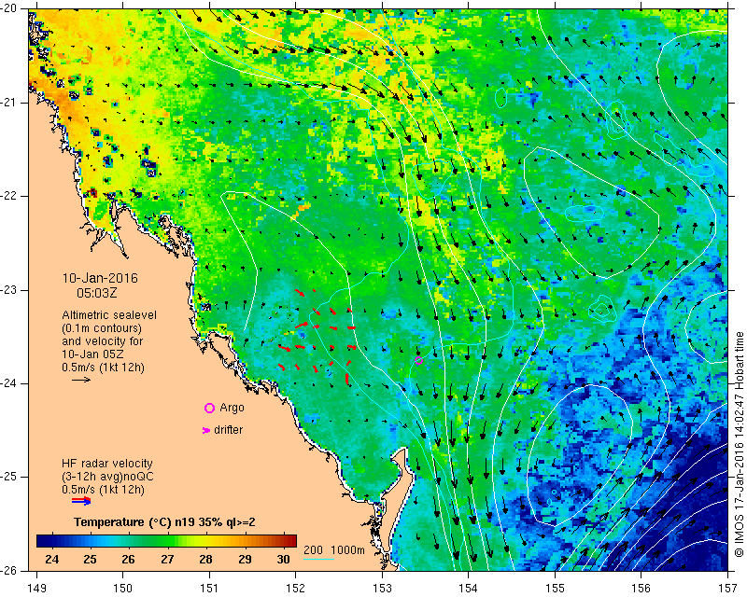Select the time label 05:03Z

pyautogui.click(x=97, y=293)
